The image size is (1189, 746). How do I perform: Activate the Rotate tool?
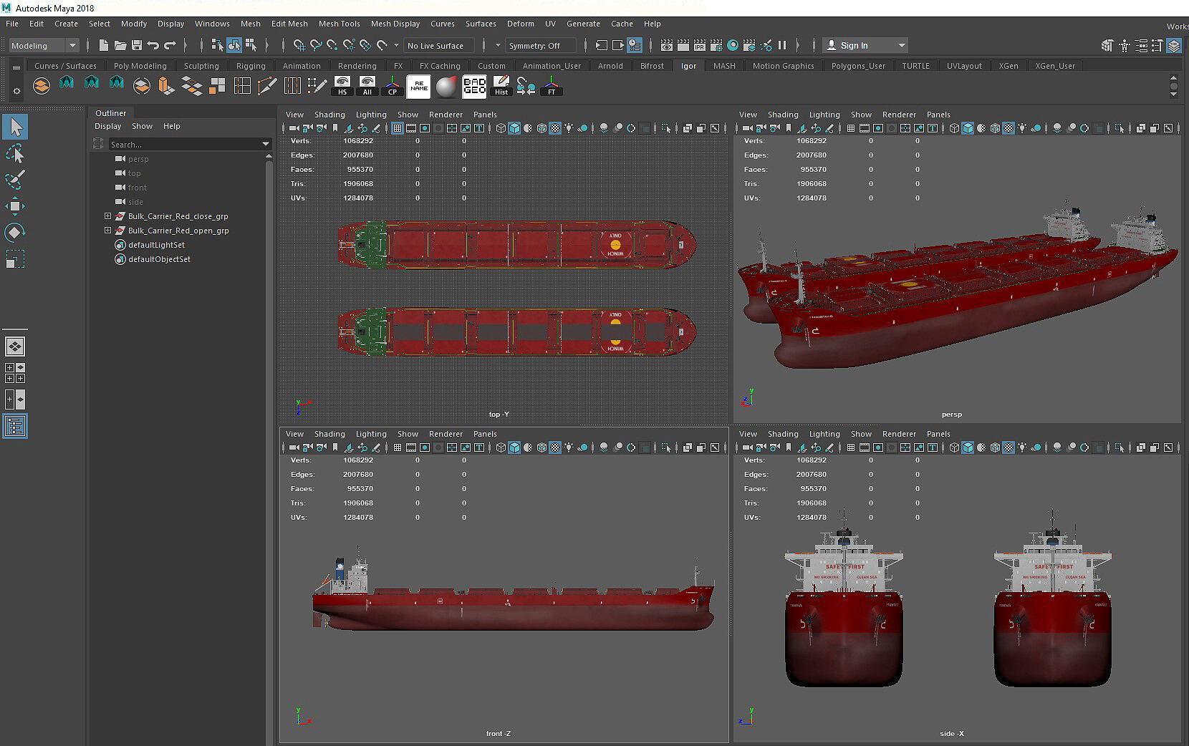tap(15, 233)
